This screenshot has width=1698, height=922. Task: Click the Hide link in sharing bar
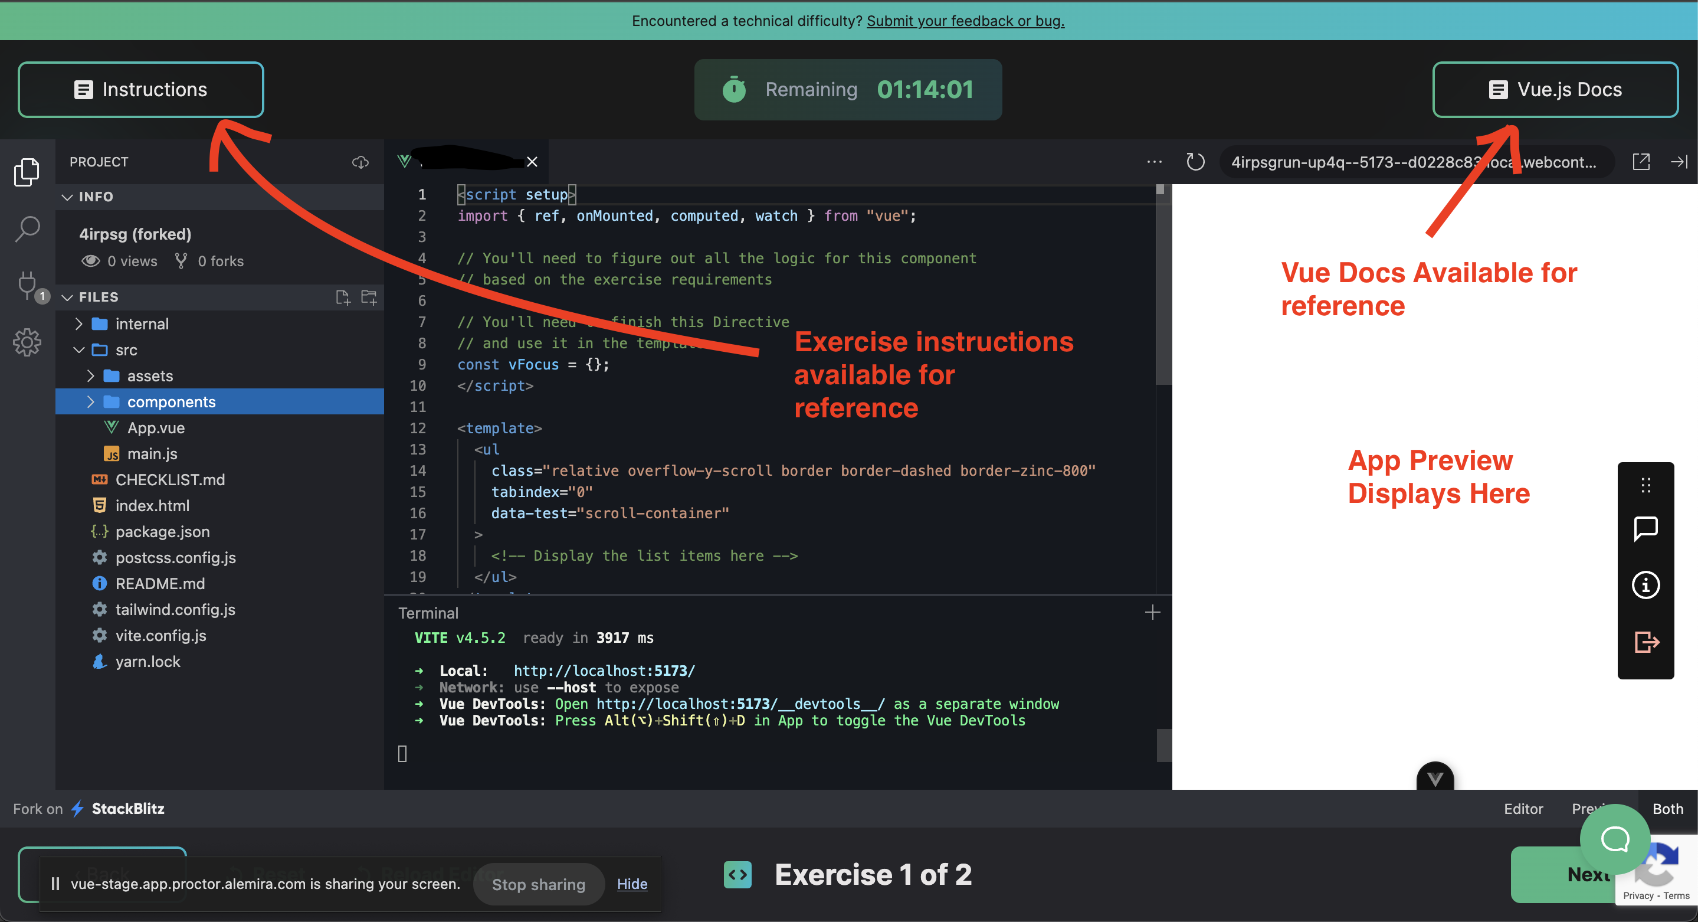[632, 884]
